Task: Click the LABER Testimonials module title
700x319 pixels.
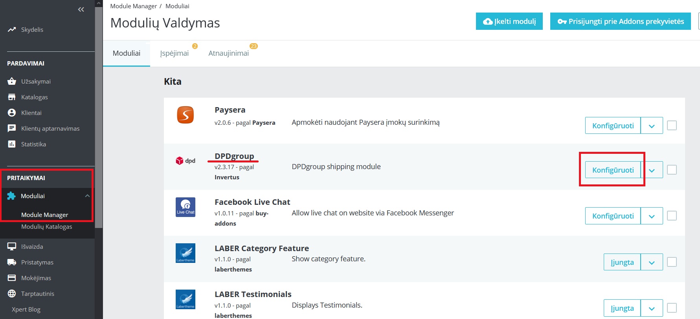Action: coord(253,294)
